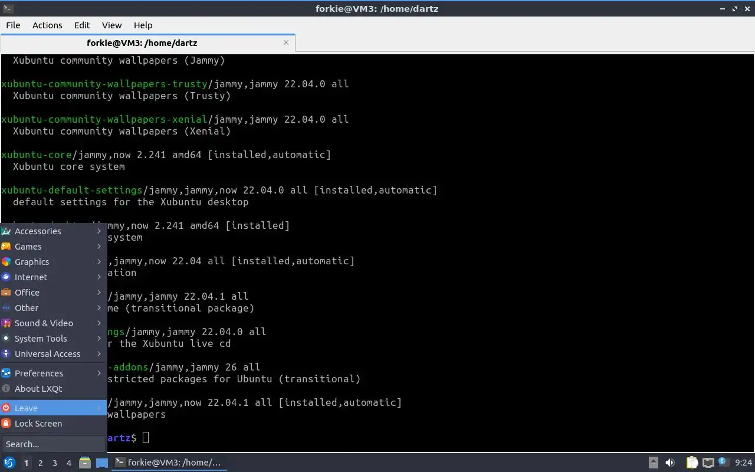The image size is (755, 472).
Task: Expand the Sound & Video submenu
Action: pos(53,323)
